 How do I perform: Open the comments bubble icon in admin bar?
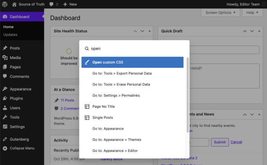coord(52,4)
